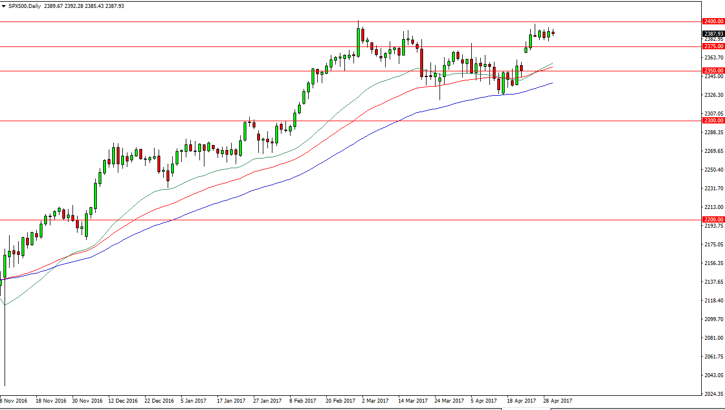This screenshot has height=410, width=725.
Task: Open the chart dropdown arrow beside SPX500,Daily
Action: [x=3, y=6]
